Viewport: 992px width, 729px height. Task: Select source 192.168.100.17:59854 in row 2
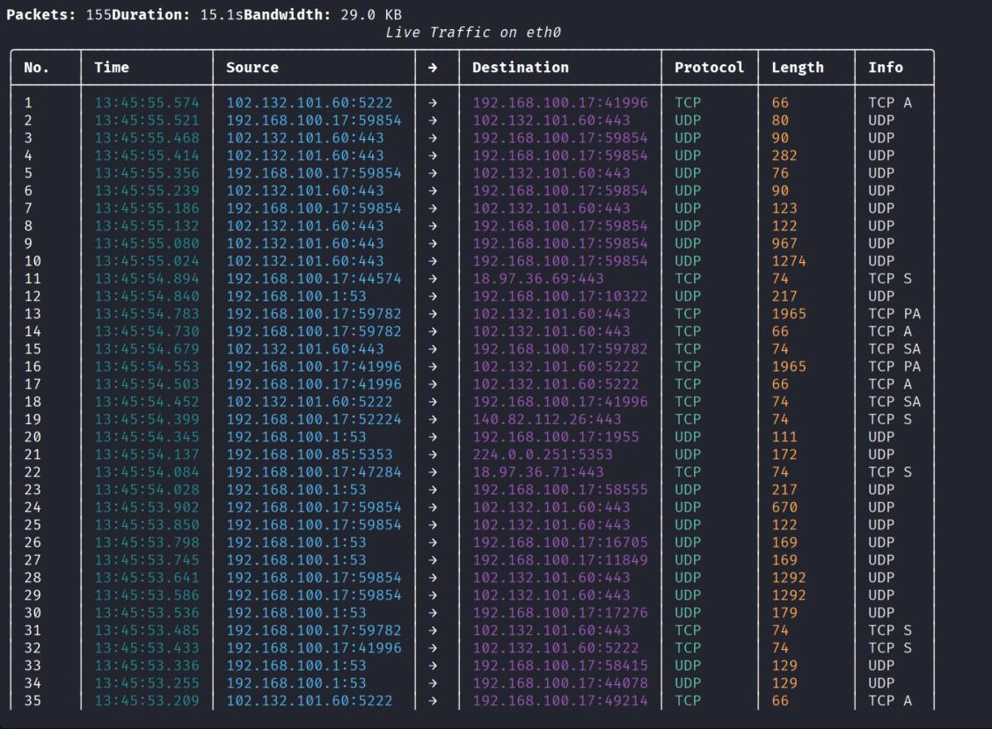pyautogui.click(x=314, y=120)
